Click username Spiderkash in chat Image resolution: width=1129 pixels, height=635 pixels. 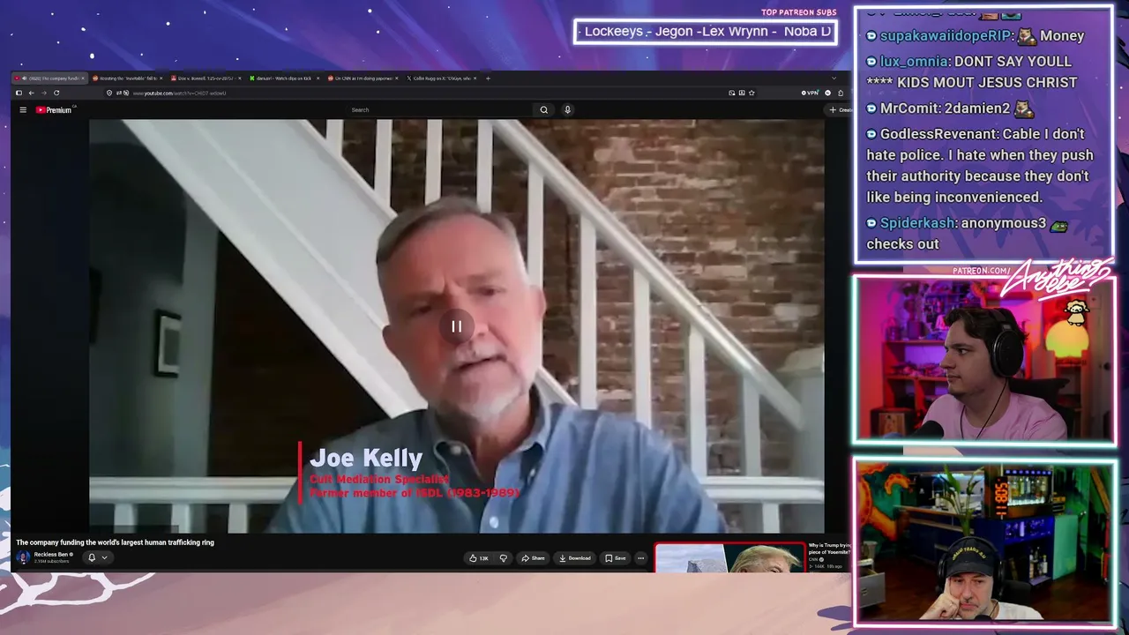pyautogui.click(x=917, y=223)
